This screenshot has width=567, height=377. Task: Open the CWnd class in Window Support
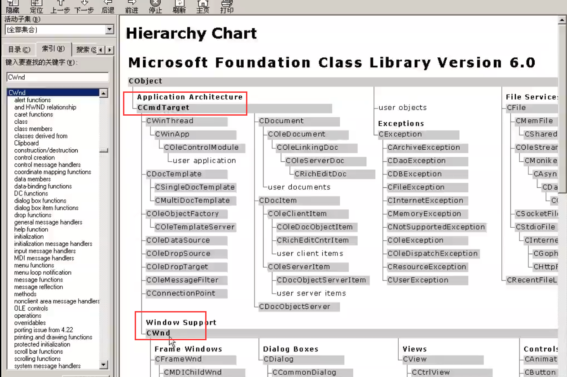point(158,333)
